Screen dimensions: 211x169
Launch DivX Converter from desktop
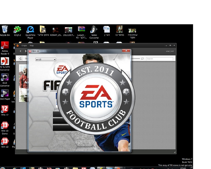click(x=5, y=78)
